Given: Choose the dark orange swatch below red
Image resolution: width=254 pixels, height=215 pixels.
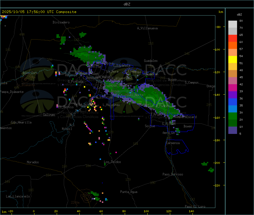Looking at the screenshot, I should pos(233,45).
